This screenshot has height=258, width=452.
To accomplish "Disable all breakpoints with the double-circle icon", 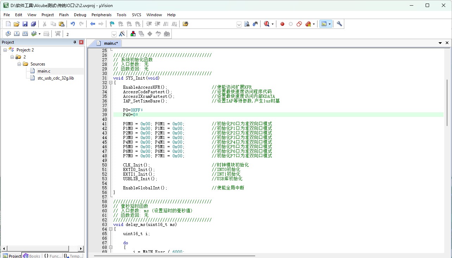I will (x=299, y=24).
